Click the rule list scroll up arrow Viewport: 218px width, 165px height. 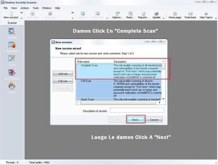point(163,61)
